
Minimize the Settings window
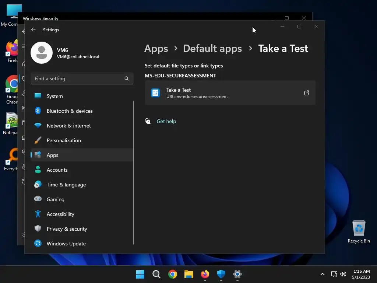282,27
